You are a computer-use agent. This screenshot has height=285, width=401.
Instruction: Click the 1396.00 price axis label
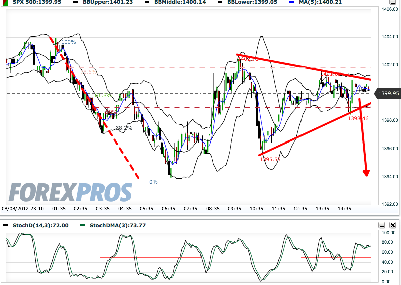pos(390,149)
